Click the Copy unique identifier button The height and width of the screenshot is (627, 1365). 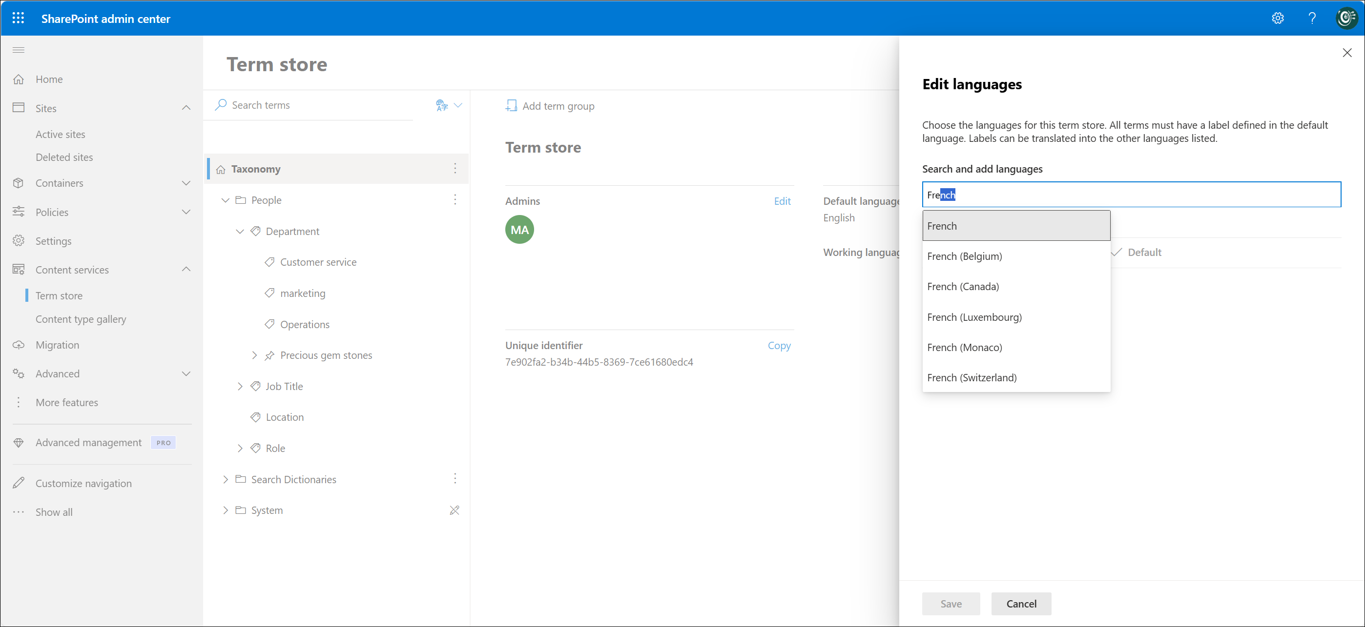point(779,345)
